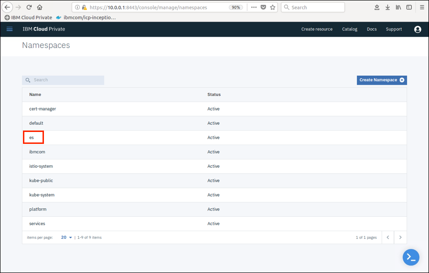Click the IBM Cloud Private header title
Screen dimensions: 429x273
[x=44, y=29]
